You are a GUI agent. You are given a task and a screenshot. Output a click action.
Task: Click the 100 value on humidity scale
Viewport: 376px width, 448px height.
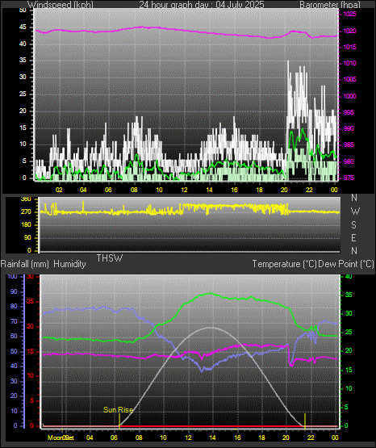click(13, 276)
